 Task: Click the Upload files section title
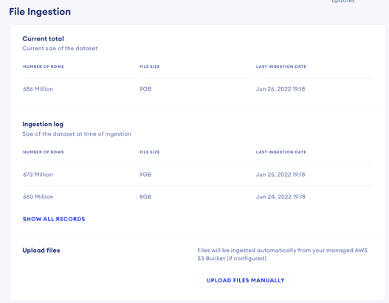point(41,250)
